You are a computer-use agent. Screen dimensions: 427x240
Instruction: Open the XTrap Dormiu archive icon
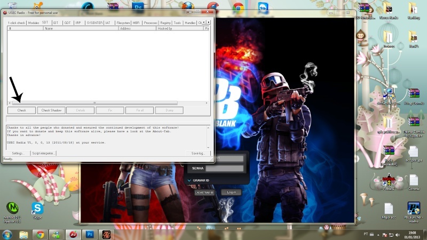(x=414, y=97)
